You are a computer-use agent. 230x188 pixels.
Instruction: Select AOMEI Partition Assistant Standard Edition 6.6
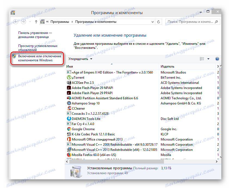point(105,98)
